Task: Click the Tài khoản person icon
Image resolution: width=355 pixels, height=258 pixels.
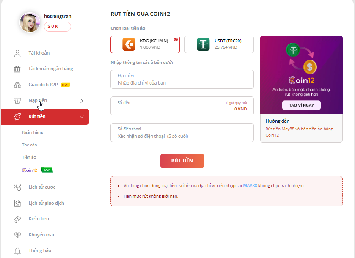Action: (x=17, y=53)
